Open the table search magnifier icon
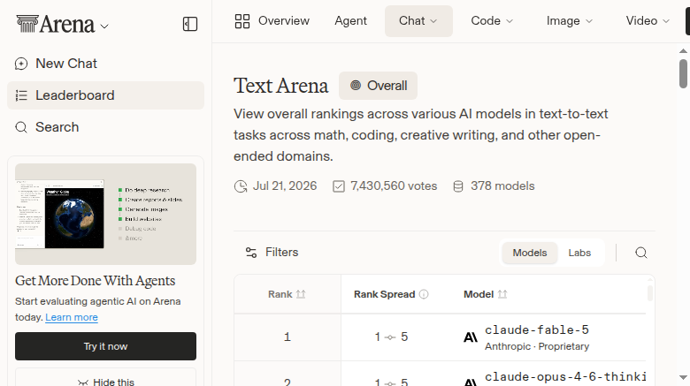This screenshot has width=690, height=386. coord(641,253)
